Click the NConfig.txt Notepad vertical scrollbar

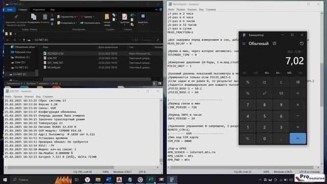(322, 85)
